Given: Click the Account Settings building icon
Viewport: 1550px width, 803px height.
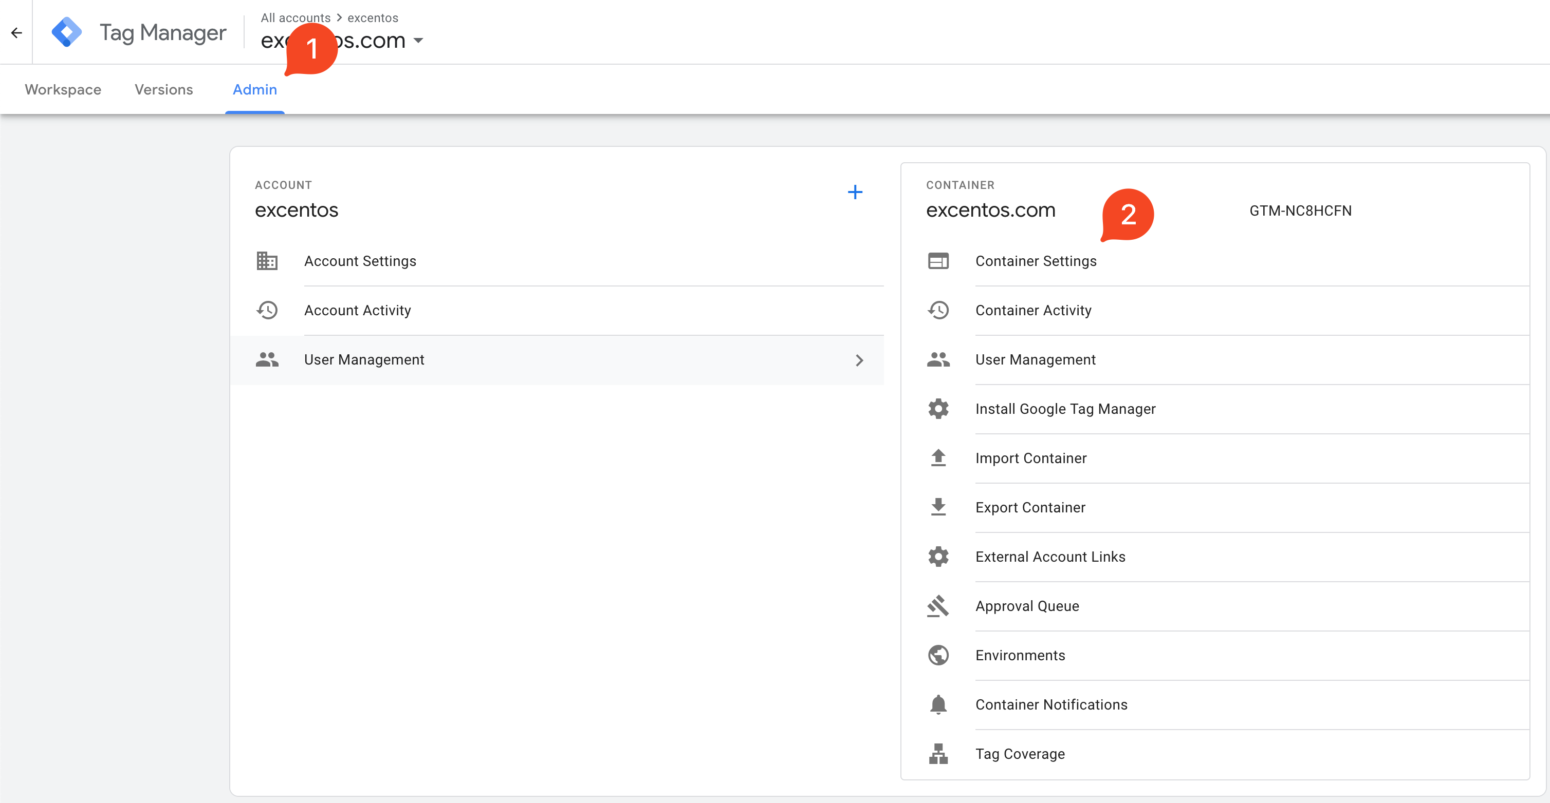Looking at the screenshot, I should coord(267,261).
